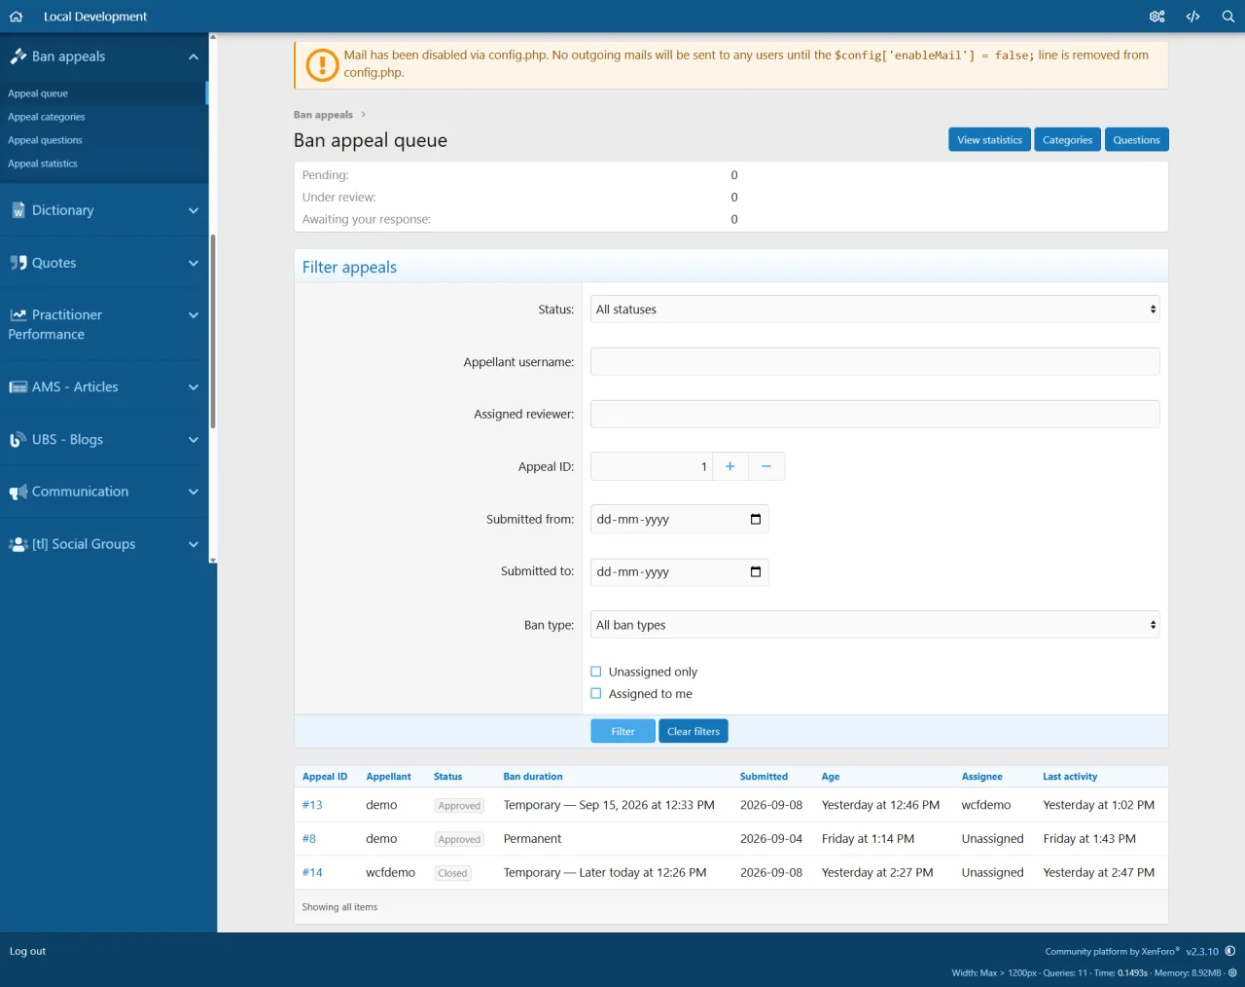
Task: Click the Quotes section icon
Action: tap(18, 263)
